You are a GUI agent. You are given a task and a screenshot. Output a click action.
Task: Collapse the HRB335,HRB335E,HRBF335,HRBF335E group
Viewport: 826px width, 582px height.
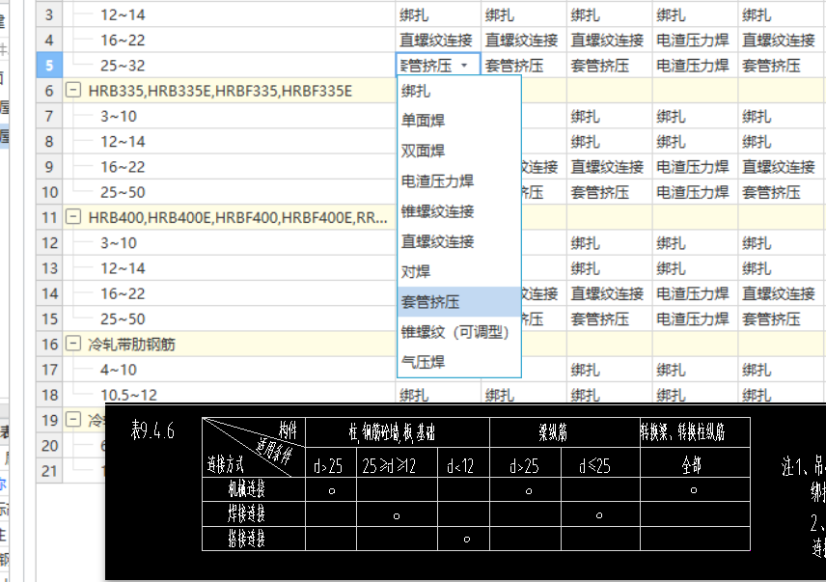point(72,91)
